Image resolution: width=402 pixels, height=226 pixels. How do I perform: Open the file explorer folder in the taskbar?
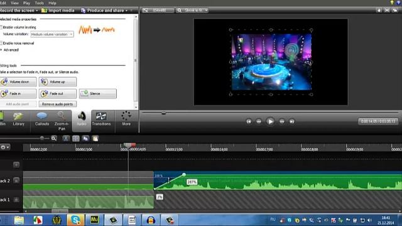click(19, 220)
